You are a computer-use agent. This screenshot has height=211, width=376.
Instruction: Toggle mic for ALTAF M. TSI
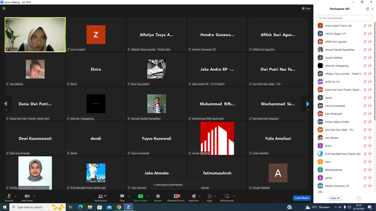(x=365, y=81)
